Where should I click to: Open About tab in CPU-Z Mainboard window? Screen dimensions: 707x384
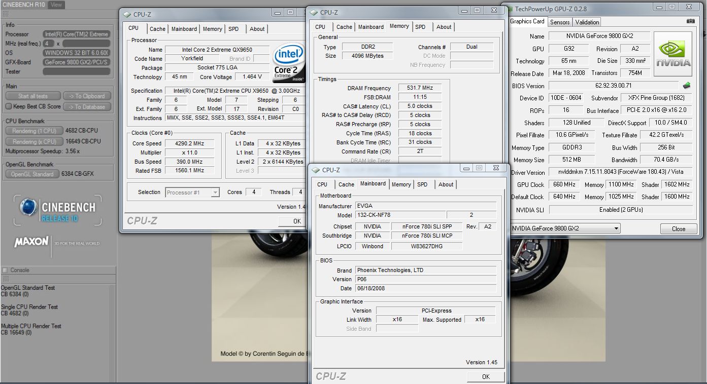[x=446, y=184]
